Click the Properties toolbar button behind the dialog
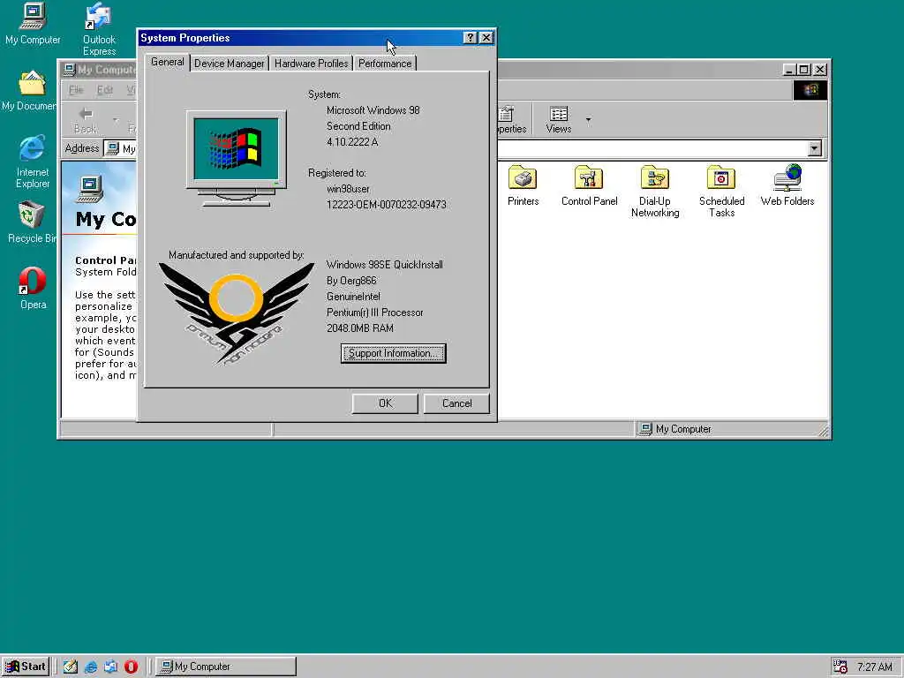Viewport: 904px width, 678px height. coord(512,120)
